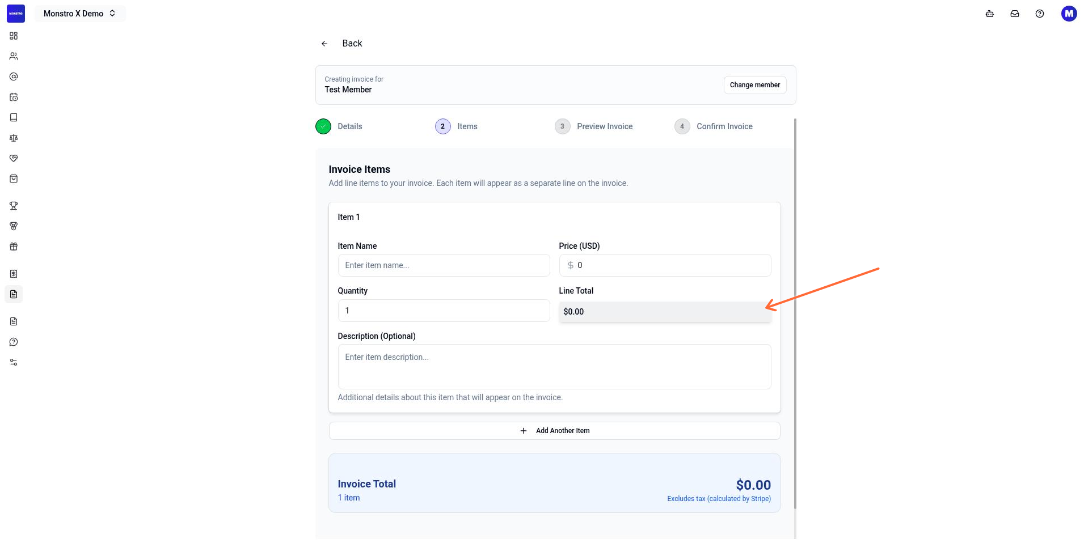Screen dimensions: 1084x560
Task: Go to the Preview Invoice step
Action: pos(594,126)
